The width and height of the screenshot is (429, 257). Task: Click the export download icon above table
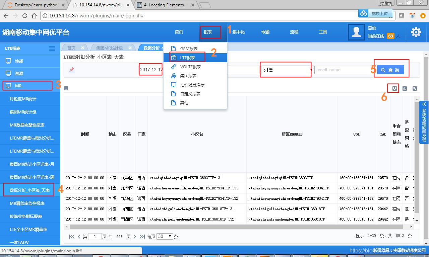tap(394, 88)
